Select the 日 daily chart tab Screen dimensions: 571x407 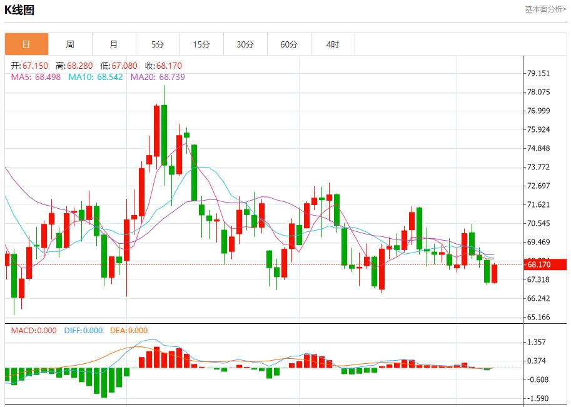click(x=26, y=44)
